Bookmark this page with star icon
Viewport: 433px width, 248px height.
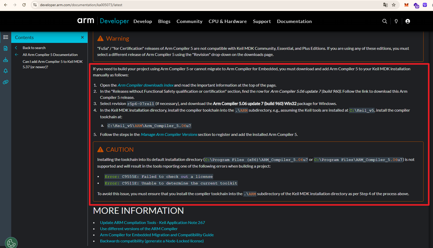pyautogui.click(x=394, y=5)
